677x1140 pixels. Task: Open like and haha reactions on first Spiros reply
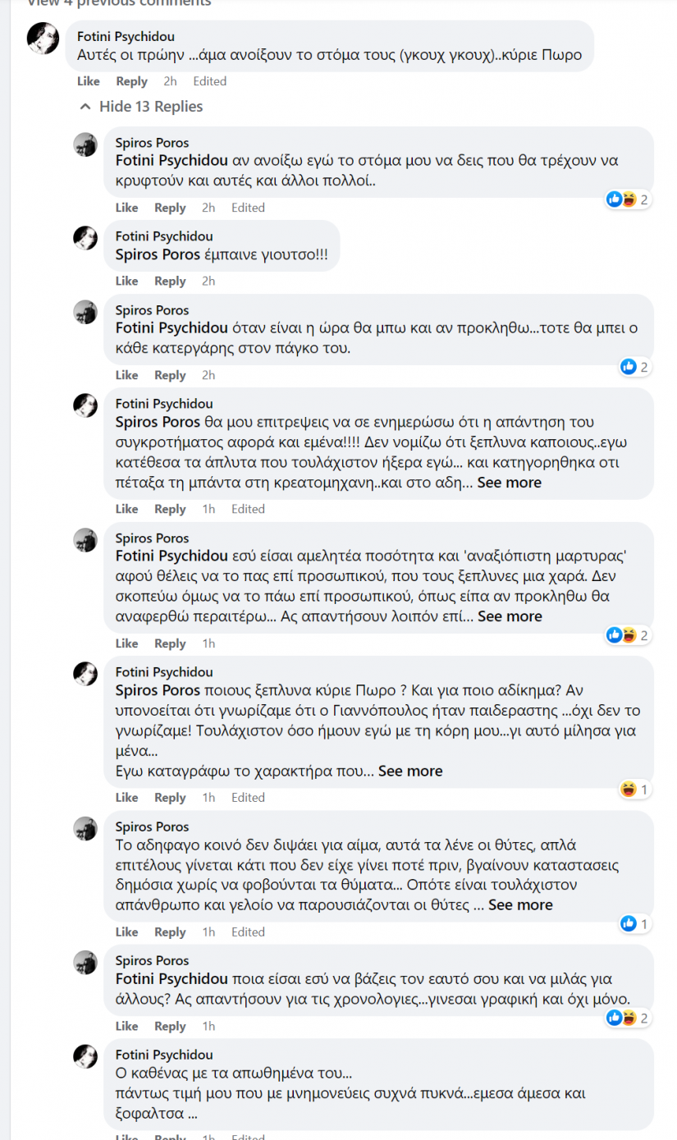click(628, 199)
